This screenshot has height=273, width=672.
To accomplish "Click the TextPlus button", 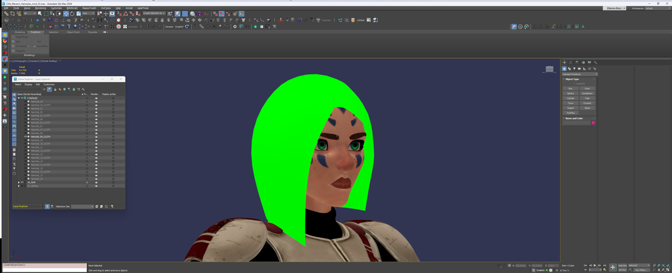I will [x=570, y=113].
